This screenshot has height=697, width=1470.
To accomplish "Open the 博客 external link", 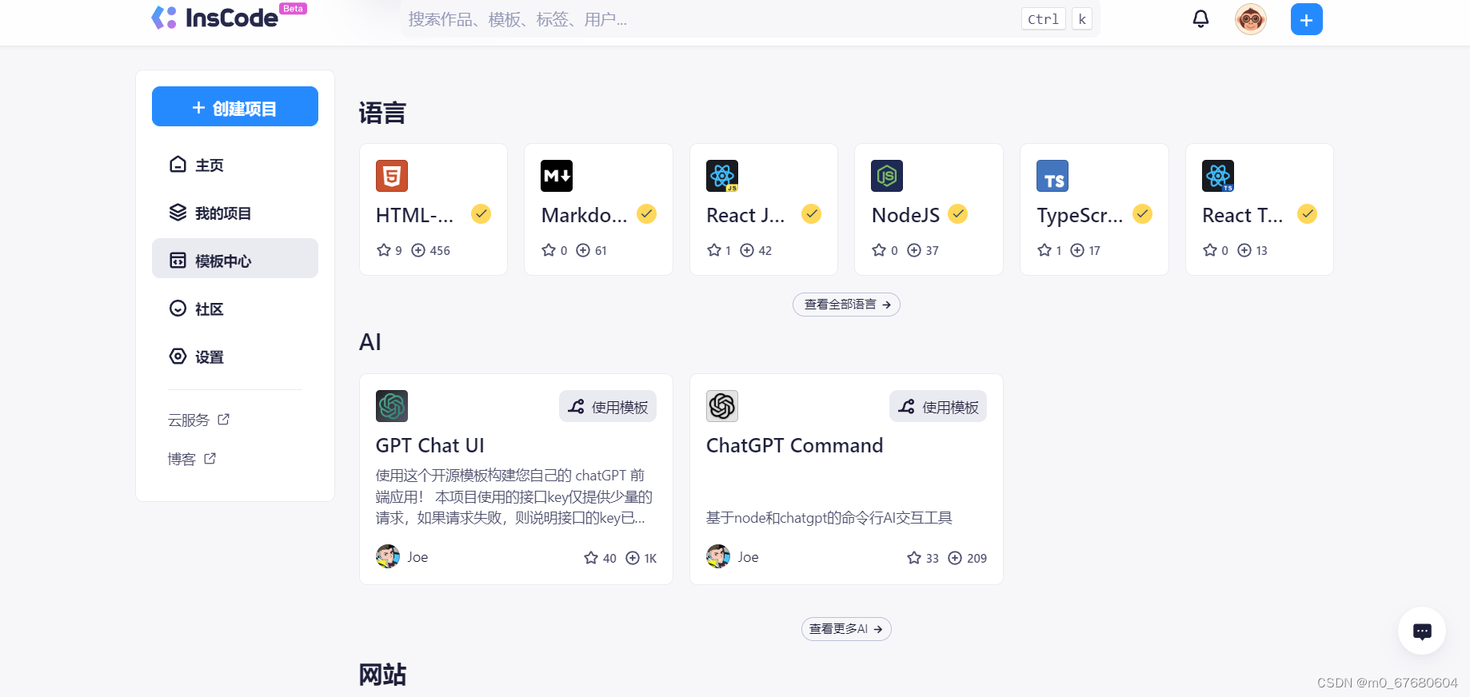I will pyautogui.click(x=192, y=459).
